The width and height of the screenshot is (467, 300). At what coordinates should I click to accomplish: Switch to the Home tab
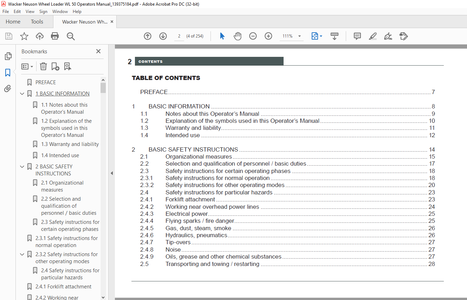click(13, 22)
